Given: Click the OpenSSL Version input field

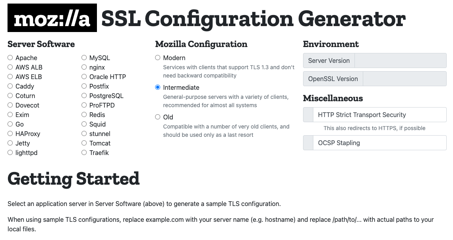Looking at the screenshot, I should click(x=404, y=79).
